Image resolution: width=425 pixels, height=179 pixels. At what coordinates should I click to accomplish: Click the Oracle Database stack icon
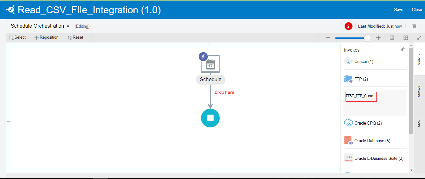[x=348, y=141]
